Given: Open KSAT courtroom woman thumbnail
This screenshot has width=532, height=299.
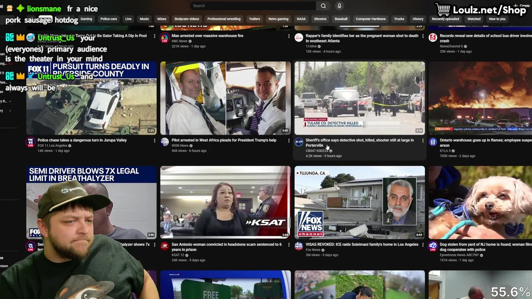Looking at the screenshot, I should tap(226, 202).
